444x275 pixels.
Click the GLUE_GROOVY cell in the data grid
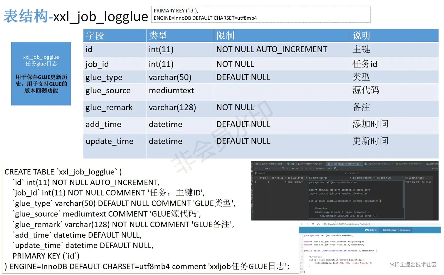pyautogui.click(x=295, y=182)
